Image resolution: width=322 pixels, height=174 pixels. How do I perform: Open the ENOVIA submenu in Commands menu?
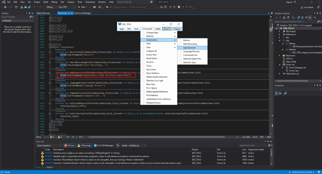pyautogui.click(x=159, y=36)
